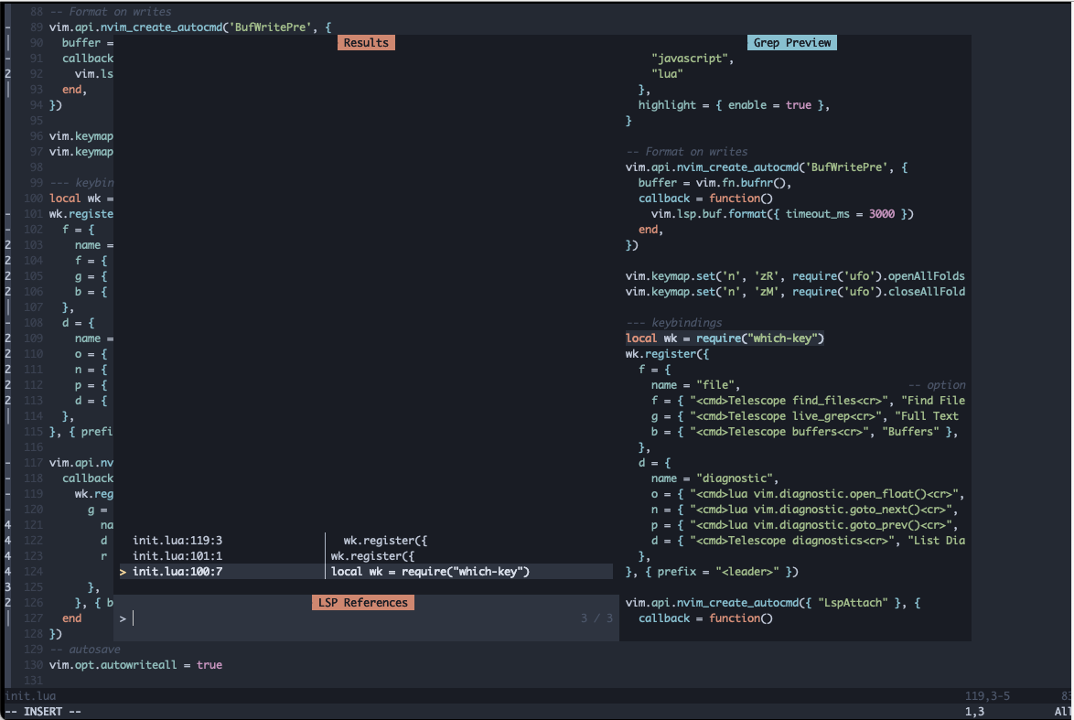Click the 3 / 3 results counter

click(596, 618)
